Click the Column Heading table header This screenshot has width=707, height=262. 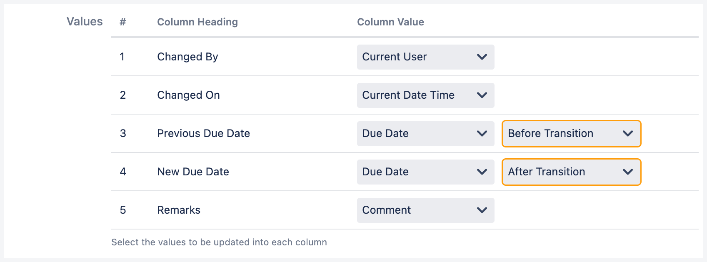click(197, 22)
